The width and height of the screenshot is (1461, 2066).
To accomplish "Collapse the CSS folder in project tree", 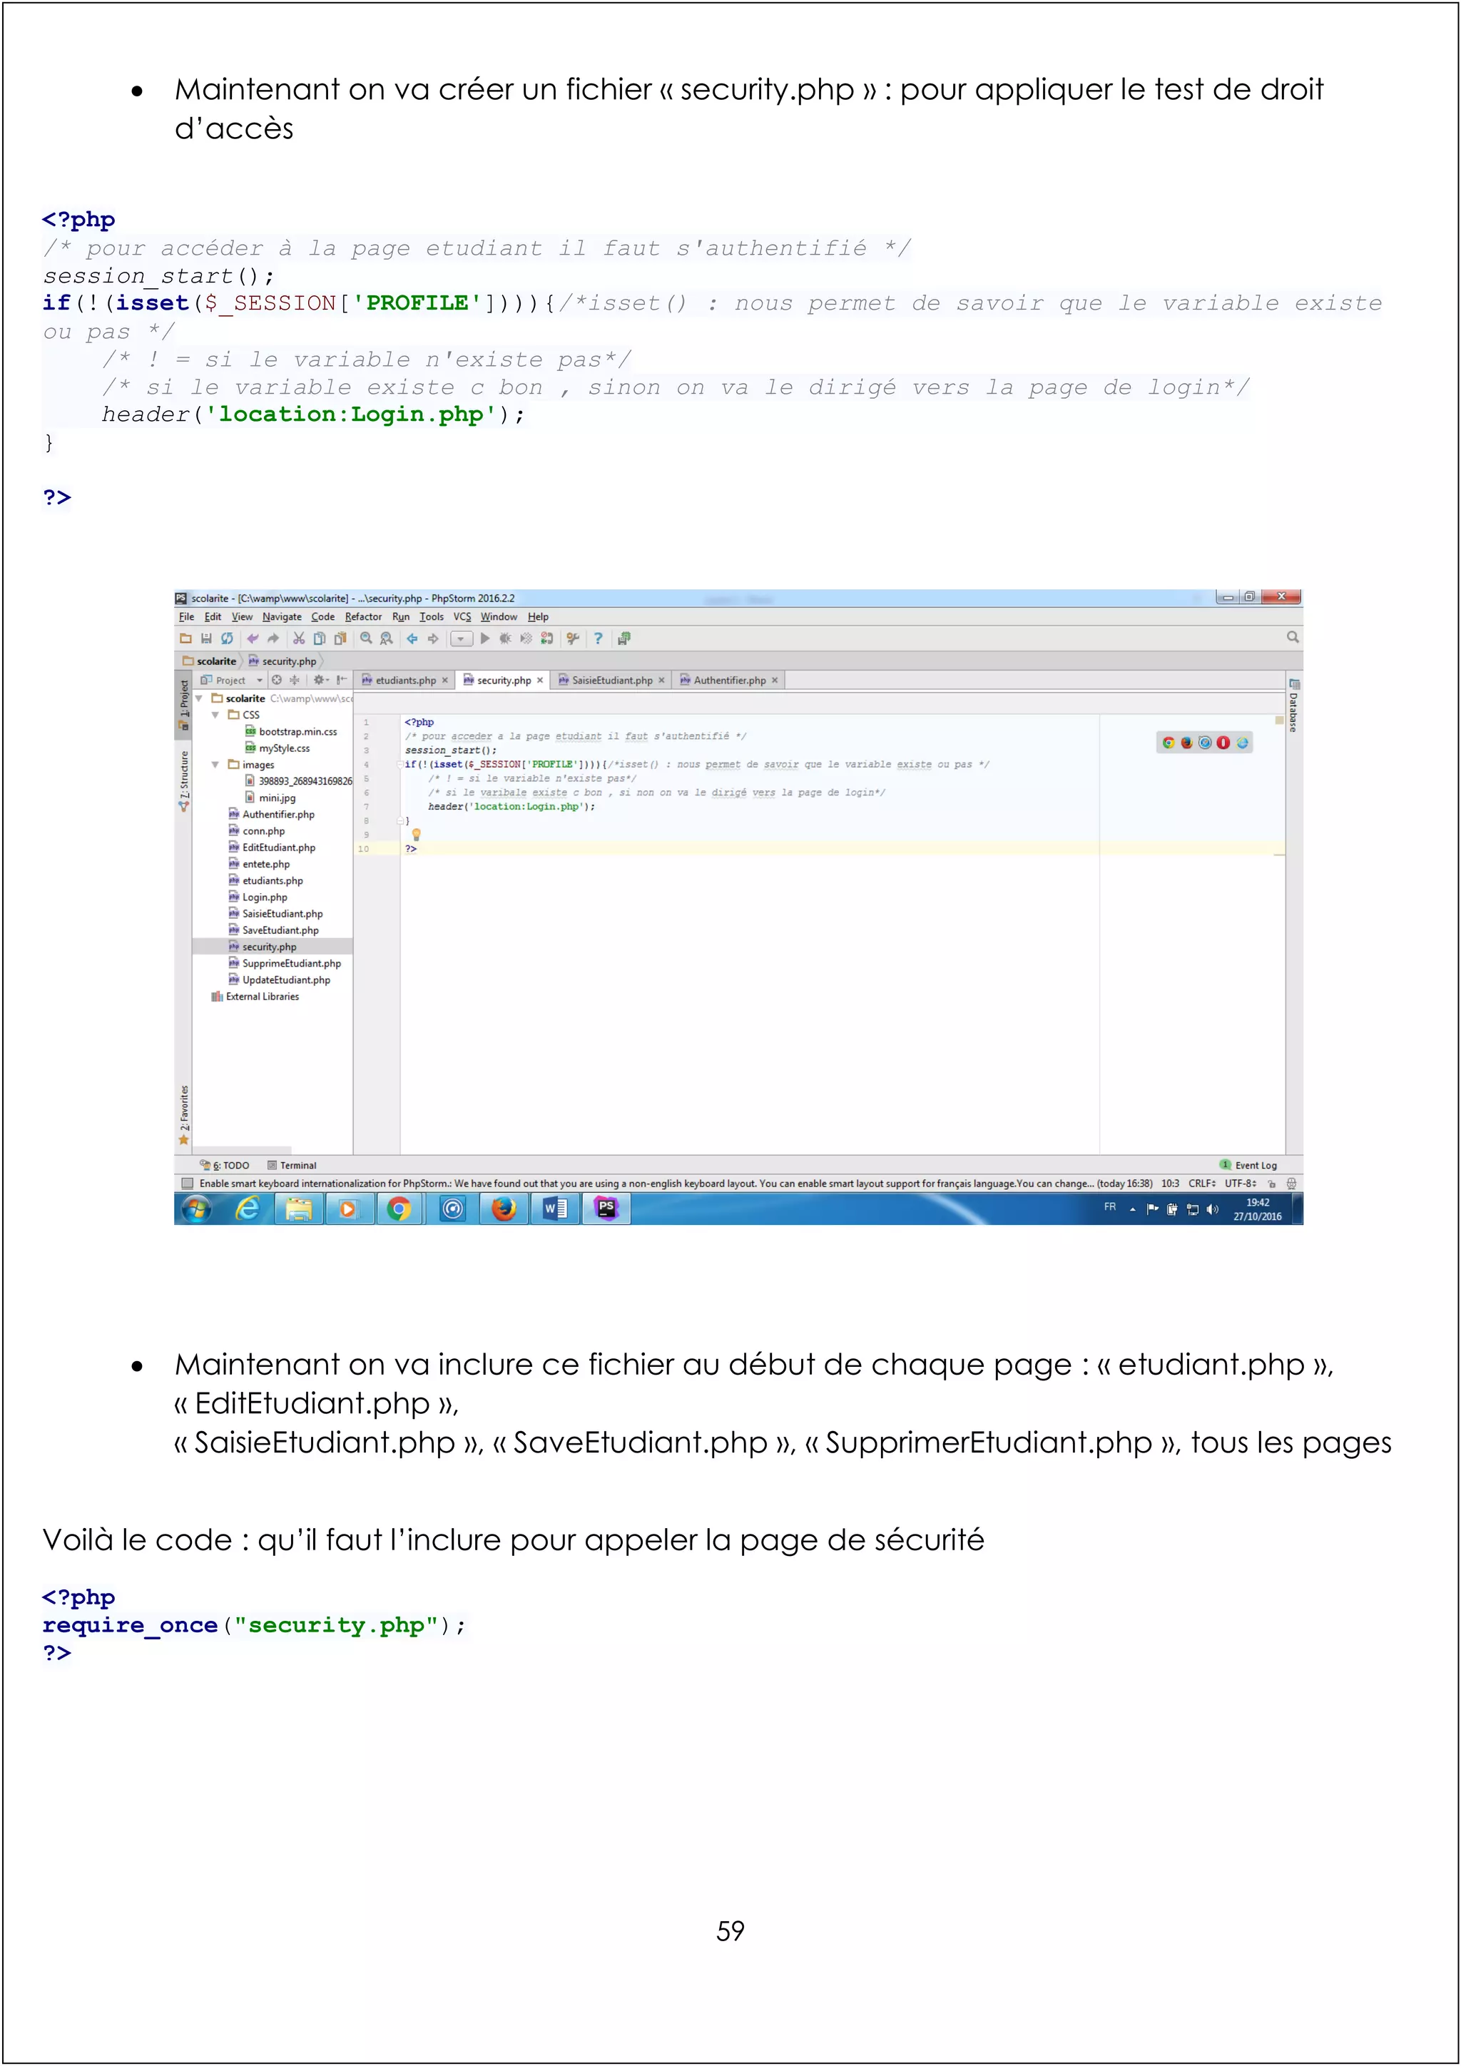I will [216, 714].
